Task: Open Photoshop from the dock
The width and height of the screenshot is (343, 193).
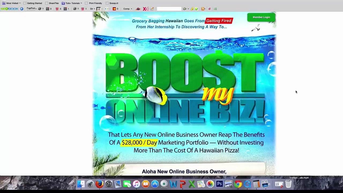Action: tap(219, 184)
